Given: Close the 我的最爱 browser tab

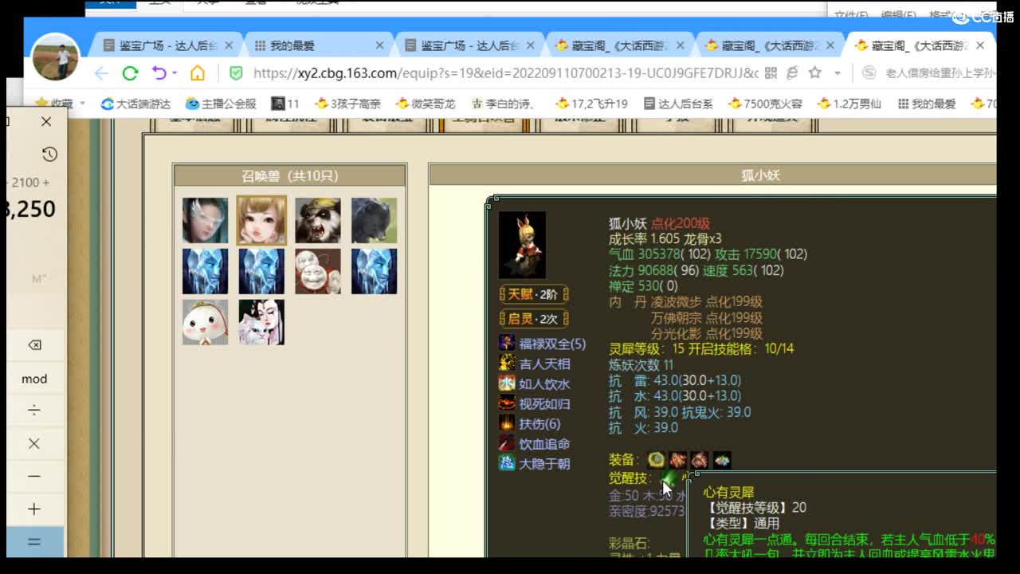Looking at the screenshot, I should coord(379,45).
